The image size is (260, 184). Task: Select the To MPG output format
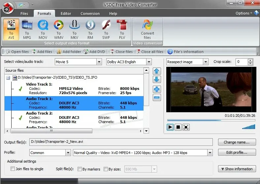pyautogui.click(x=27, y=29)
